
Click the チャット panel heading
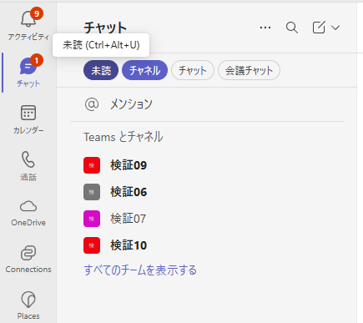click(x=105, y=28)
